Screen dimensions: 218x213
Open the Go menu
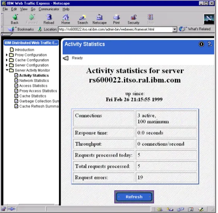tap(33, 9)
